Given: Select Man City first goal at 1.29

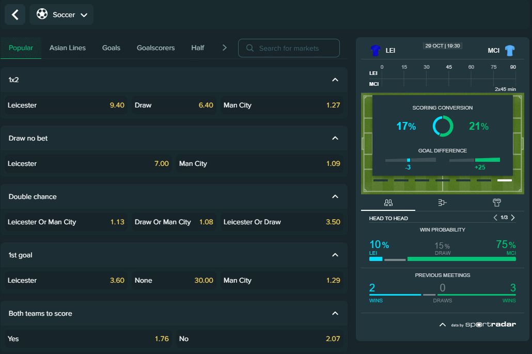Looking at the screenshot, I should click(x=281, y=280).
